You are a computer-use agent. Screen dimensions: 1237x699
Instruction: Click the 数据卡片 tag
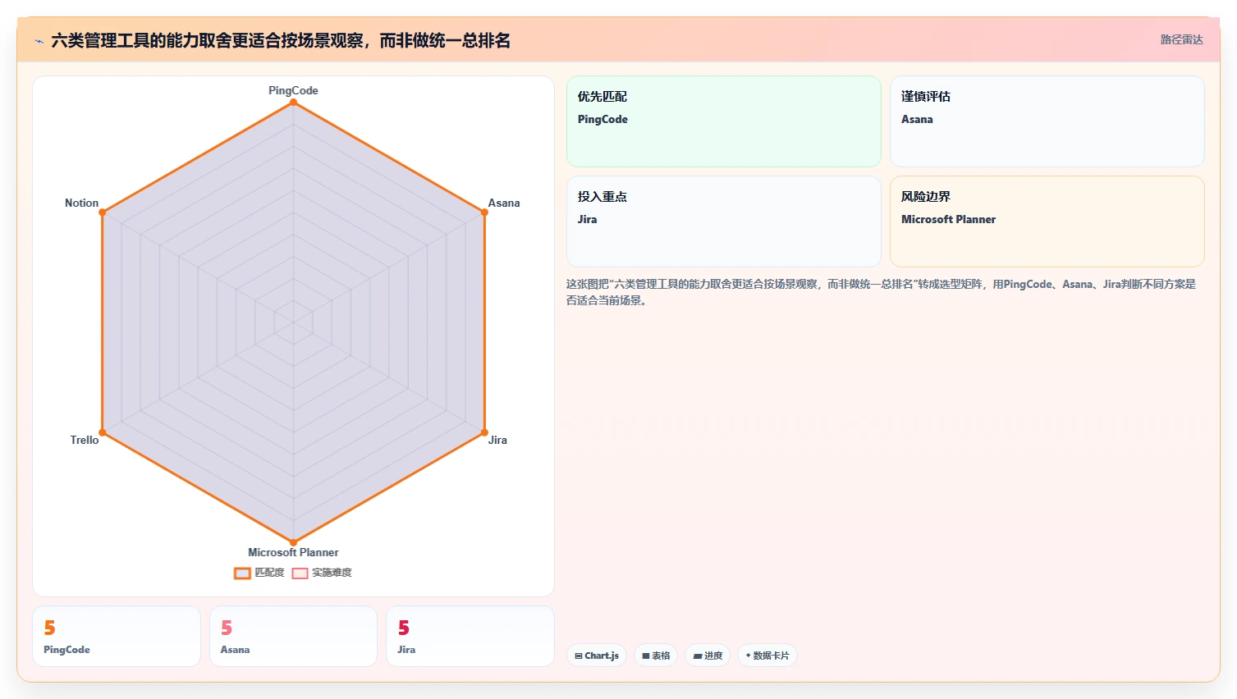(x=767, y=656)
